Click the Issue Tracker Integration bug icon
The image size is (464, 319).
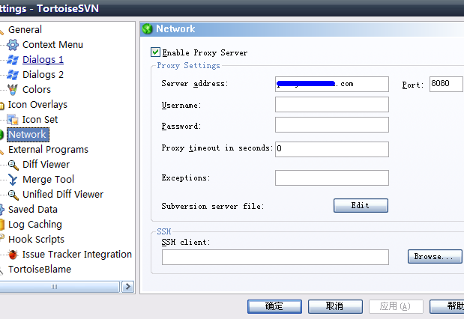[13, 255]
